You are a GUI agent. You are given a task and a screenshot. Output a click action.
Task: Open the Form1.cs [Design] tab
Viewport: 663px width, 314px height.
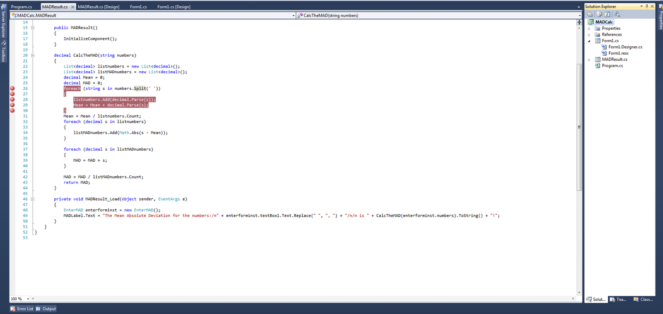(174, 7)
